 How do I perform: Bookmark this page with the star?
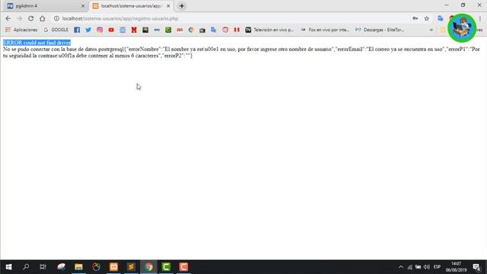click(x=427, y=18)
